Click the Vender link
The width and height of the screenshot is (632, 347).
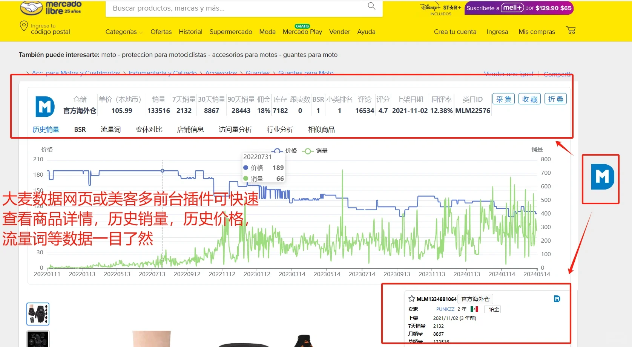(340, 32)
